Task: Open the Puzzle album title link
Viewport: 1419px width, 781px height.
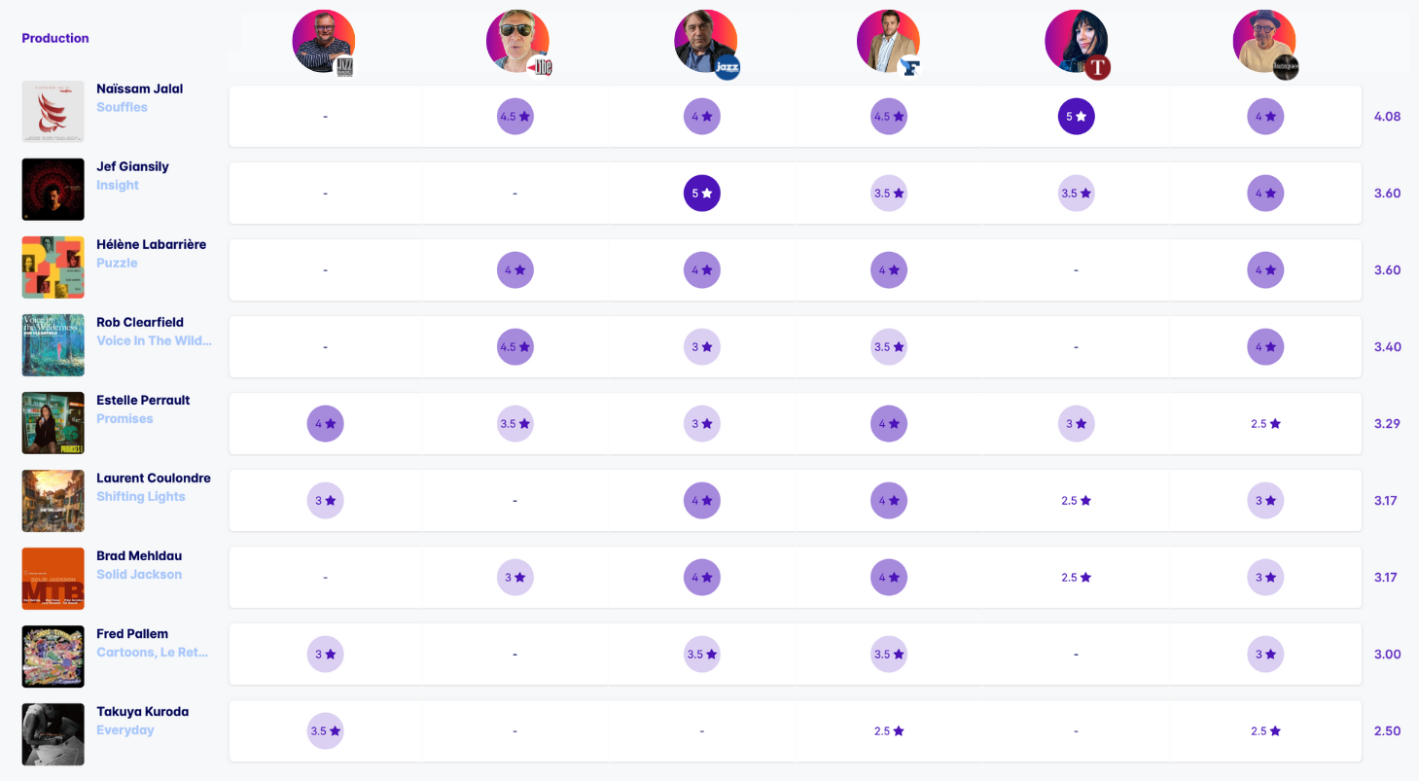Action: pyautogui.click(x=117, y=263)
